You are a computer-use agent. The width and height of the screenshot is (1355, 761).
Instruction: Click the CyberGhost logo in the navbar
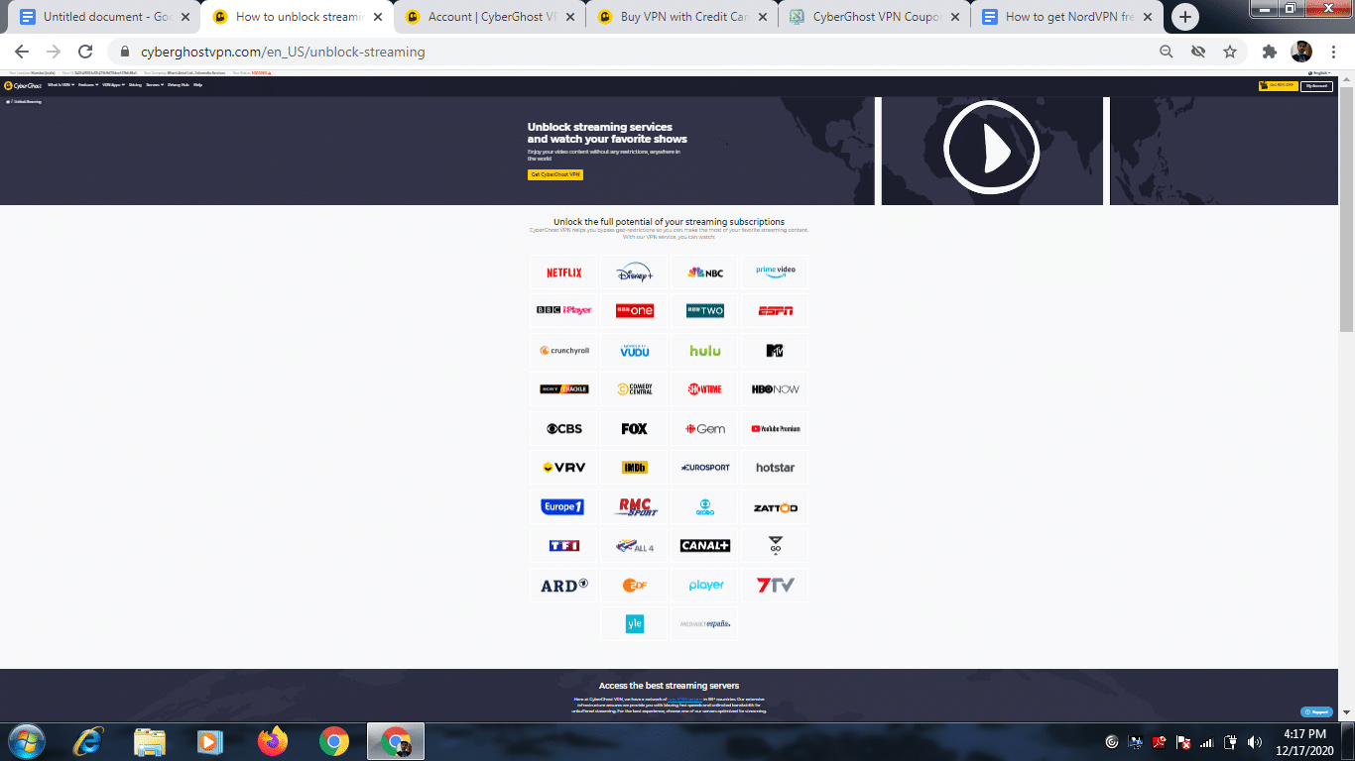pos(23,86)
